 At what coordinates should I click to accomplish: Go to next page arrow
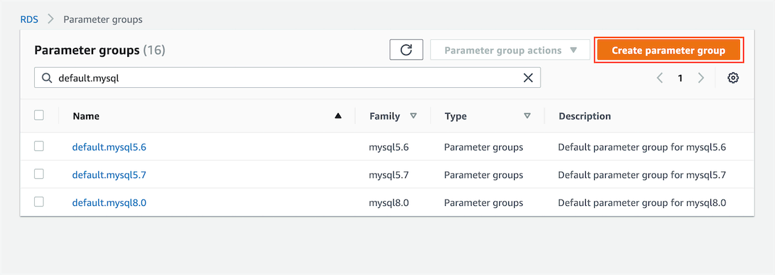tap(701, 78)
